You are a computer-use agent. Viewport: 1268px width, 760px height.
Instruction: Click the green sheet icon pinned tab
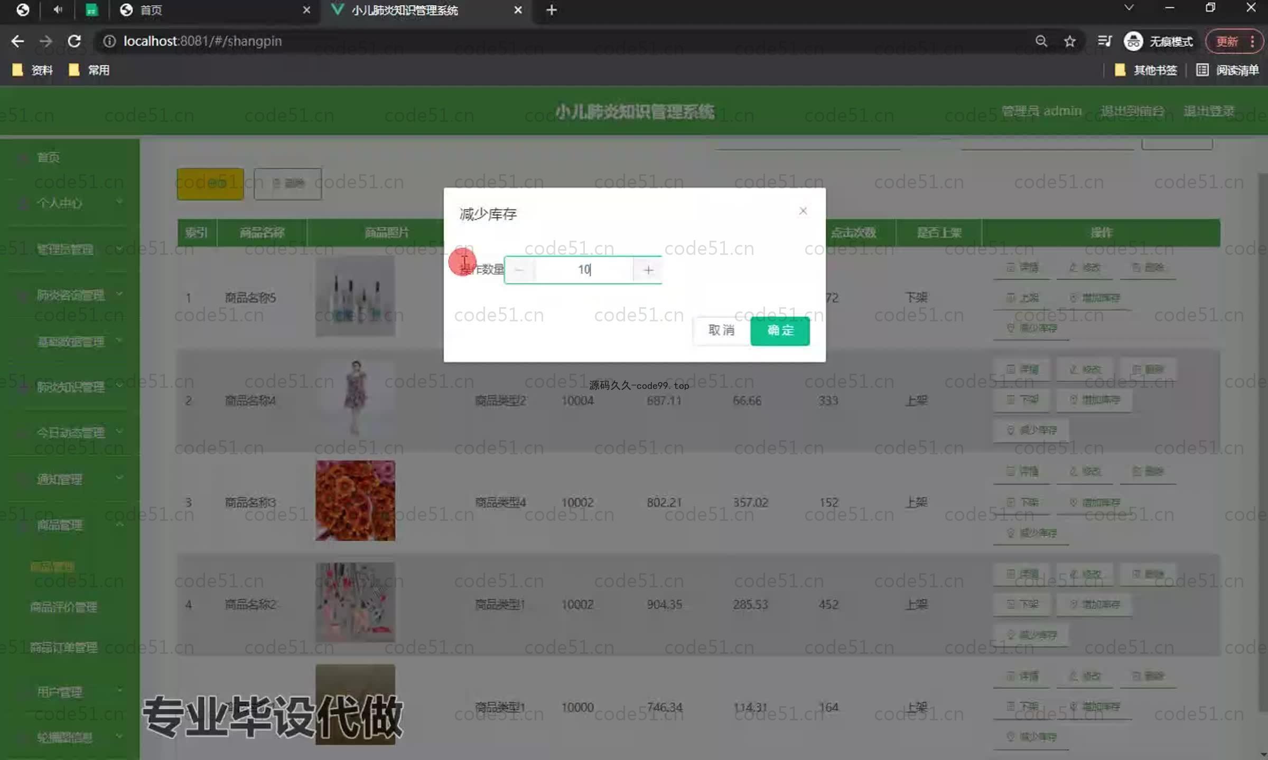[91, 10]
